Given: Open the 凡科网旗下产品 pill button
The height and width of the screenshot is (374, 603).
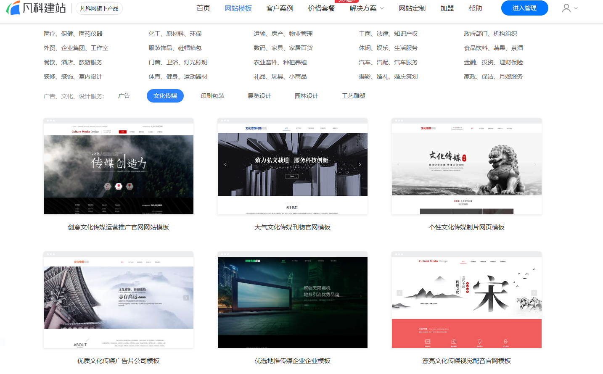Looking at the screenshot, I should [x=99, y=8].
